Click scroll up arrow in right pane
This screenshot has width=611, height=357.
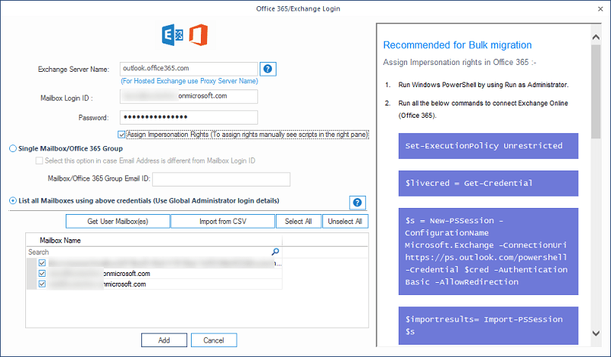point(596,37)
